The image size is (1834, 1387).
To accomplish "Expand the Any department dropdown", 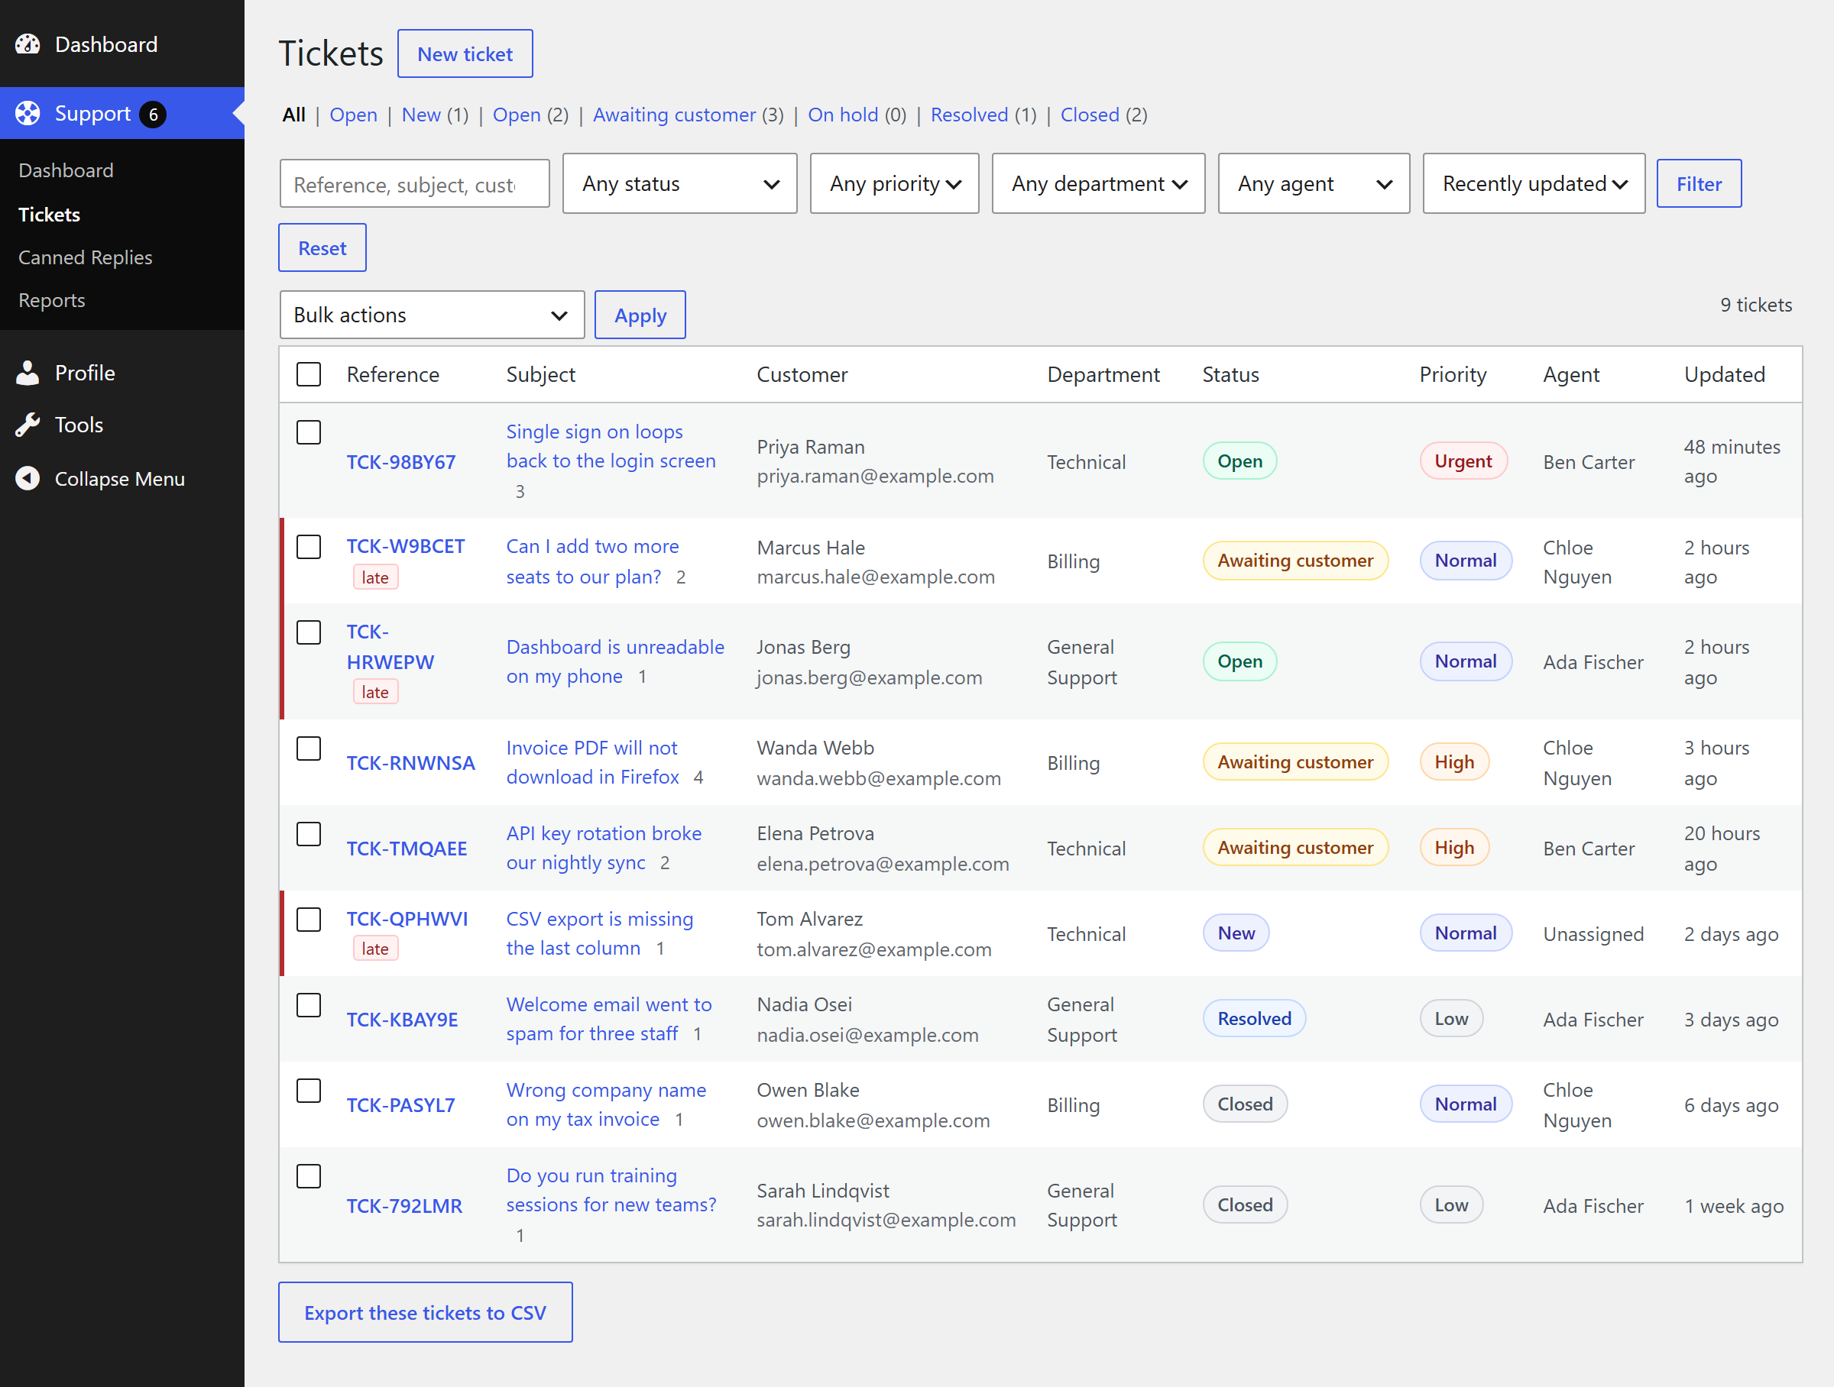I will coord(1098,183).
